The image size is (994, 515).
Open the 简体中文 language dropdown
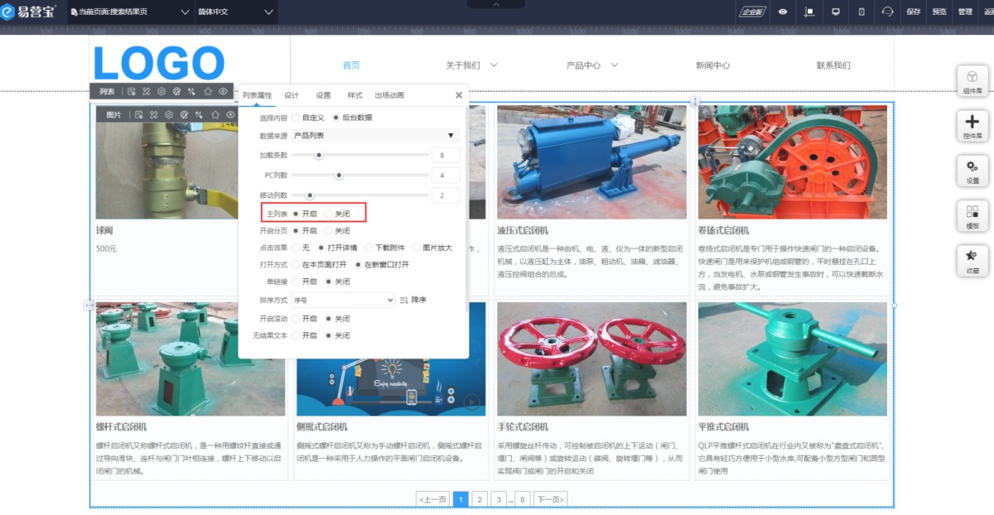(x=236, y=12)
